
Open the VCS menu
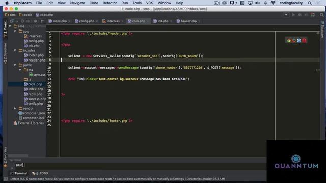click(149, 3)
